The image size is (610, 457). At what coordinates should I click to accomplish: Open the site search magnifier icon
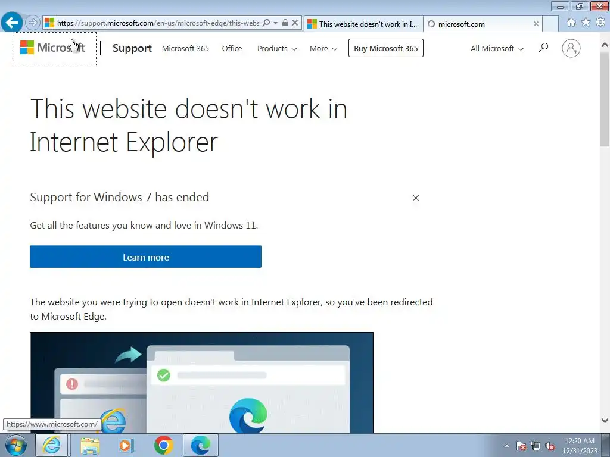[x=543, y=48]
